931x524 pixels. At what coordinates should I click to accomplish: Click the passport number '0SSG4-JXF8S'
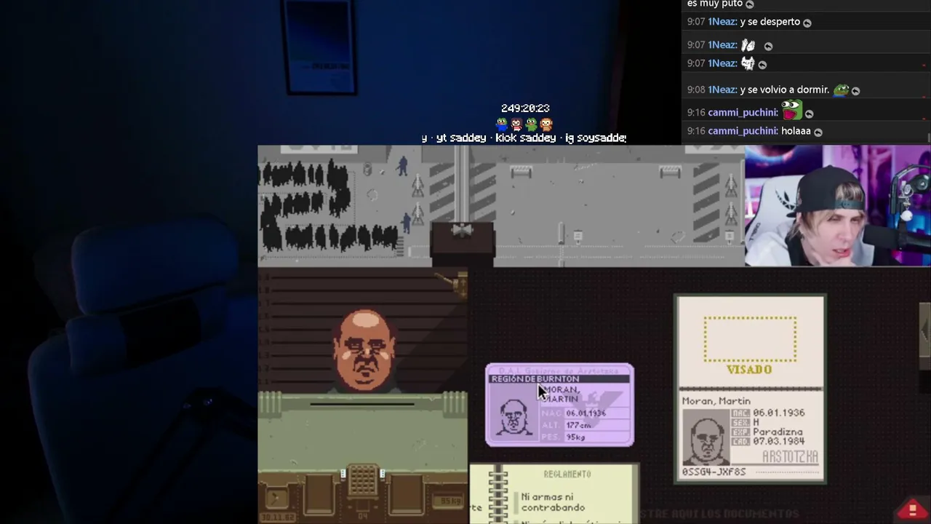(x=714, y=472)
